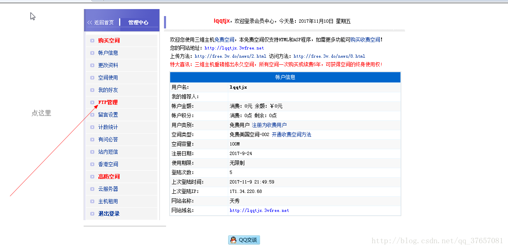Select the 管理中心 header tab
Viewport: 508px width, 249px height.
click(138, 23)
